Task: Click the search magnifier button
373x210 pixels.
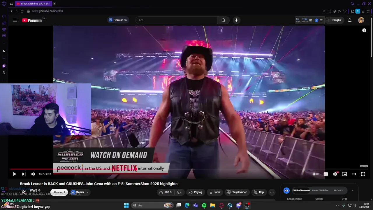Action: tap(224, 20)
